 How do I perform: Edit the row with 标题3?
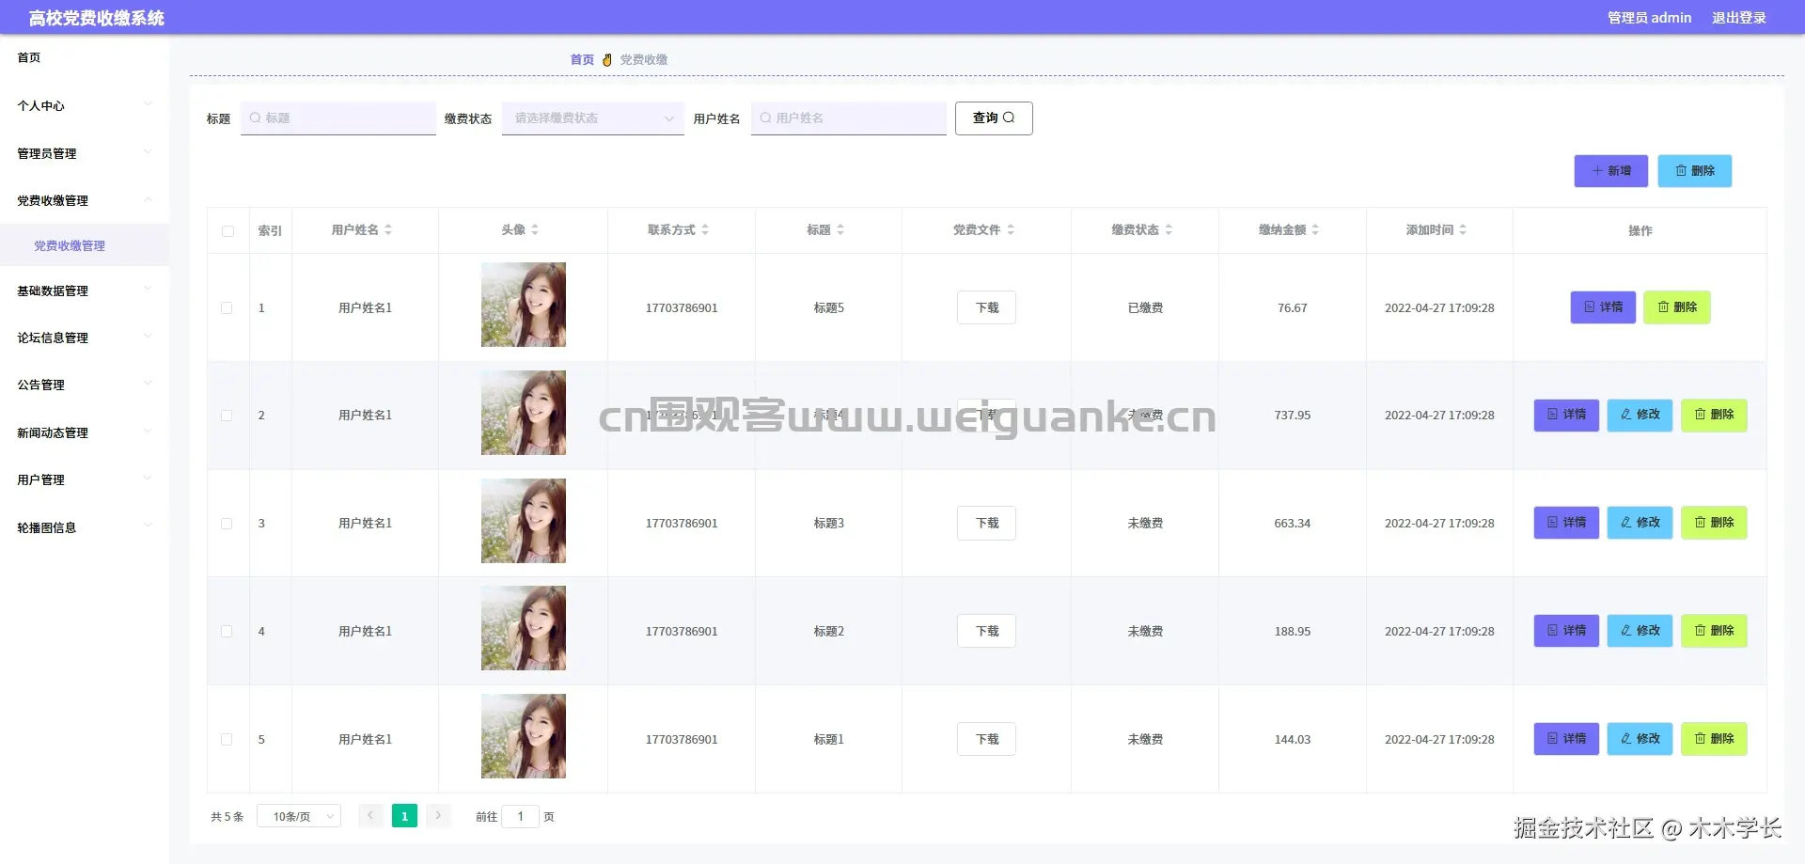[1640, 523]
